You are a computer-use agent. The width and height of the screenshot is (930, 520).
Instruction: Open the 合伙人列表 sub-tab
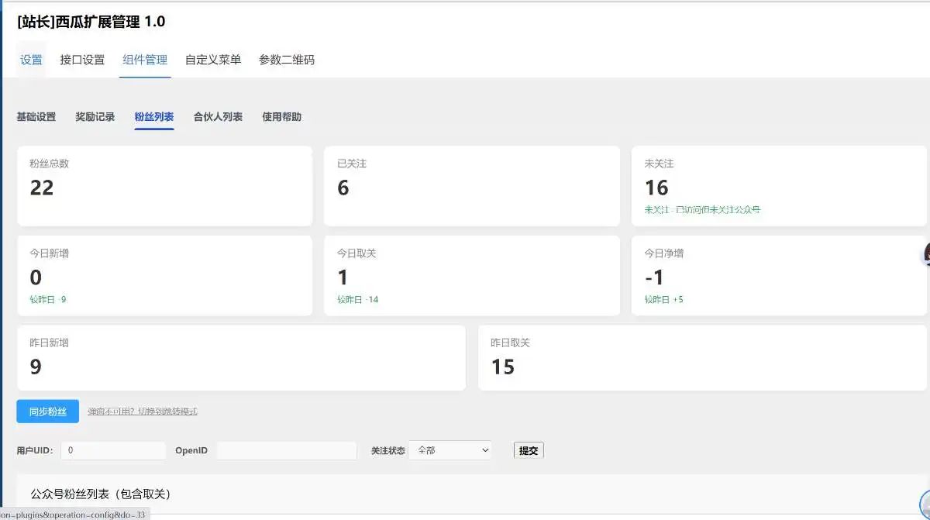[x=218, y=116]
